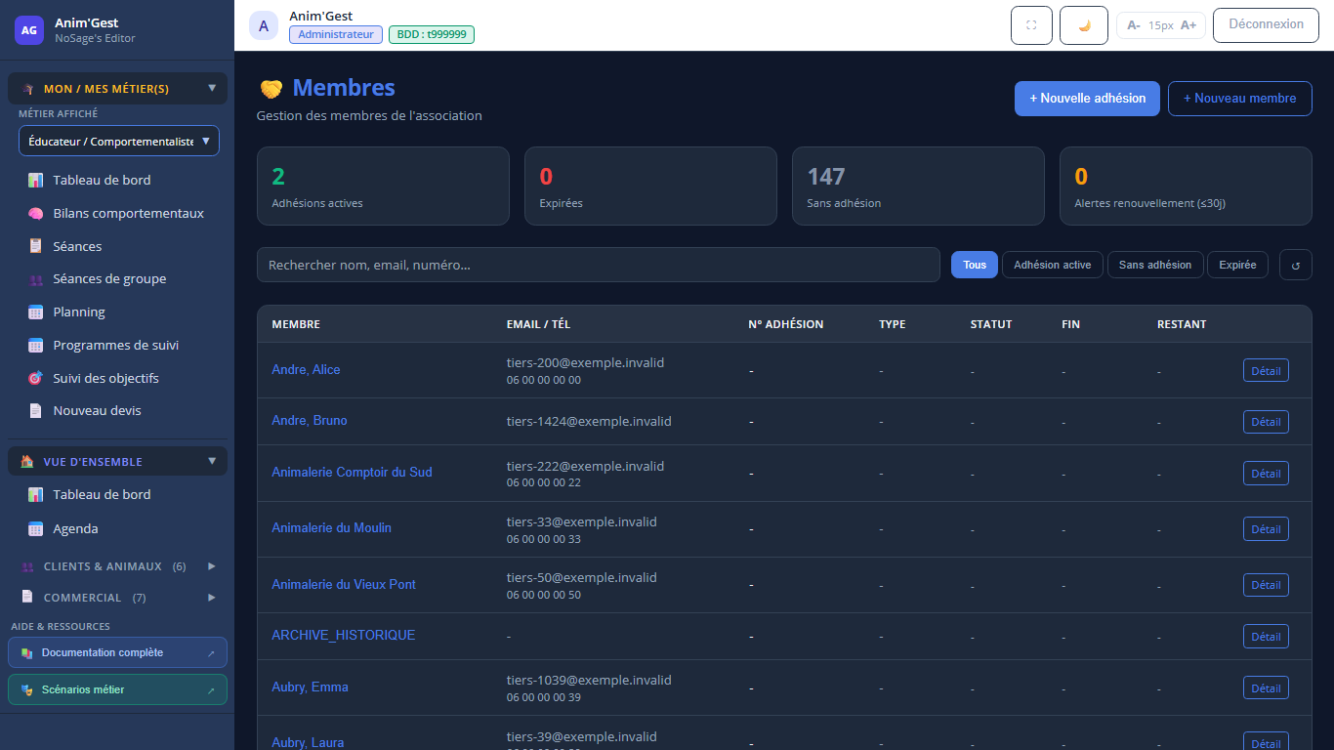This screenshot has height=750, width=1334.
Task: Select the Adhésion active filter
Action: point(1053,265)
